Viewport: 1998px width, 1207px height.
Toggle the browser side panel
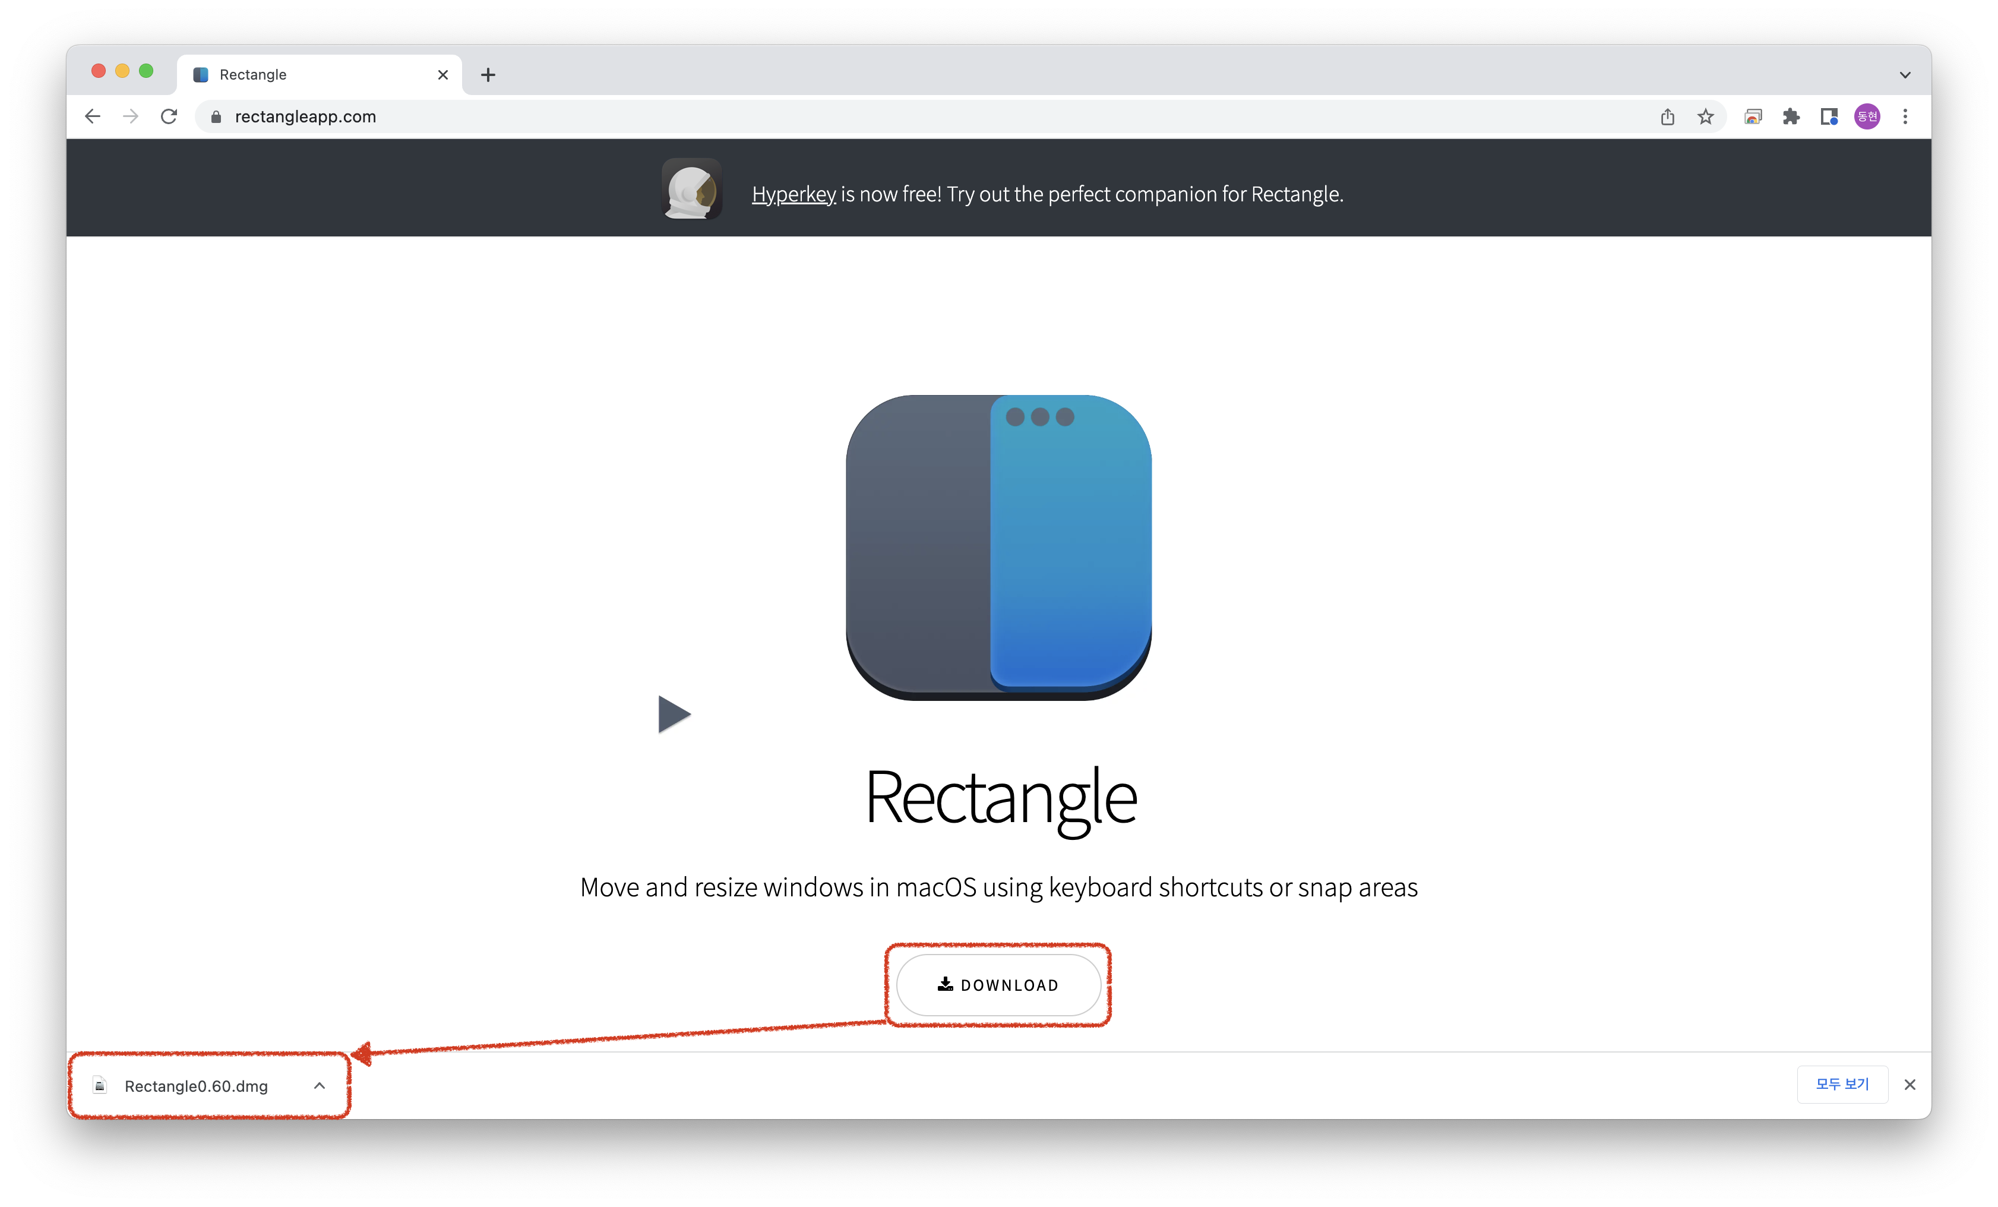click(x=1829, y=117)
